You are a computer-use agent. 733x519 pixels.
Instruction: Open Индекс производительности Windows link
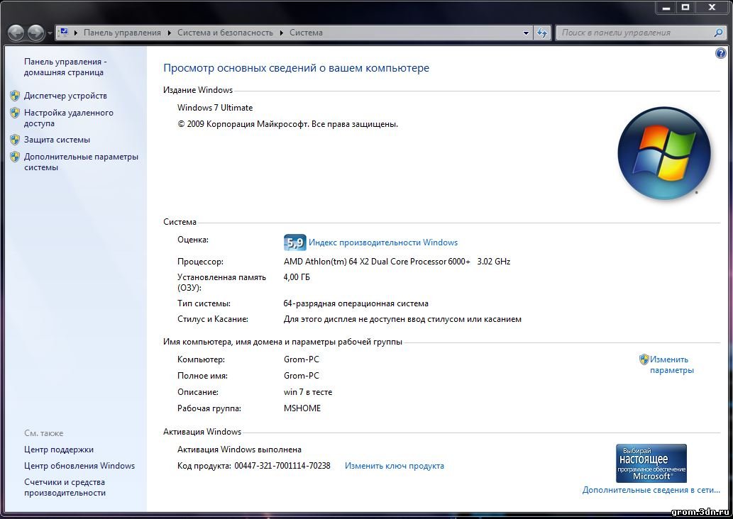click(383, 242)
